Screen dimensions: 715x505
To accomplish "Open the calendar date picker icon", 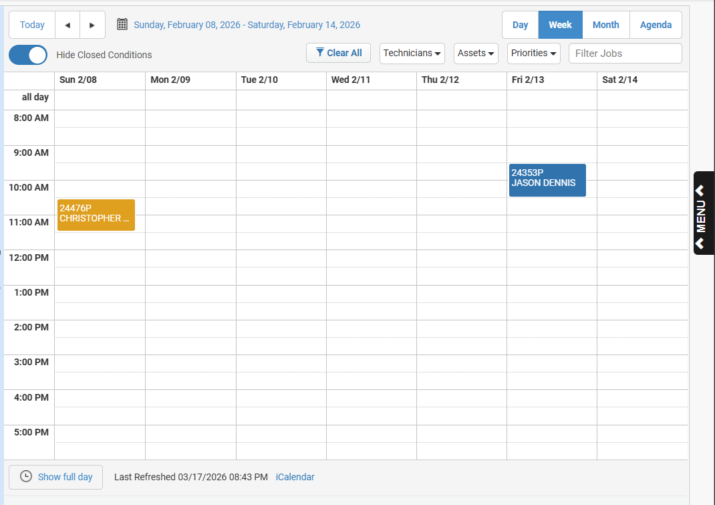I will pos(122,25).
